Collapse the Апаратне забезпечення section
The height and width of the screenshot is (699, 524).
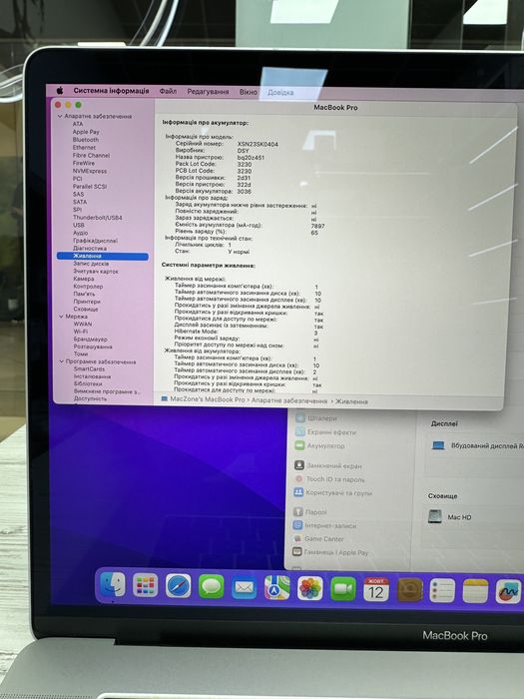click(x=60, y=116)
